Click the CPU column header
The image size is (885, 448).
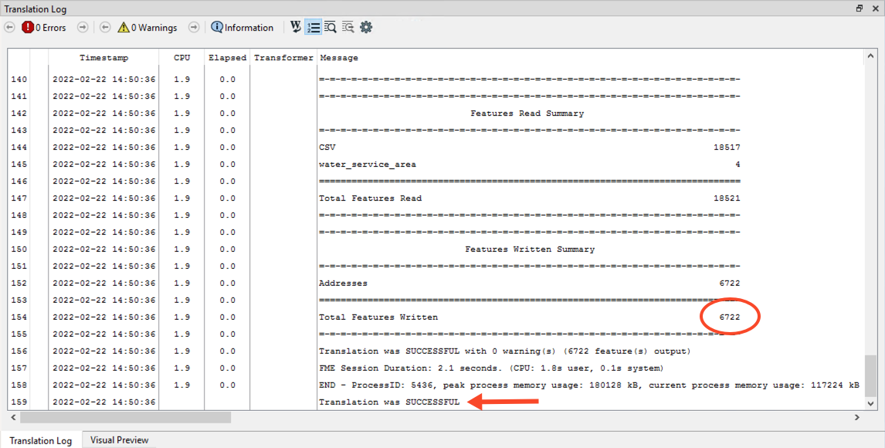[x=181, y=58]
